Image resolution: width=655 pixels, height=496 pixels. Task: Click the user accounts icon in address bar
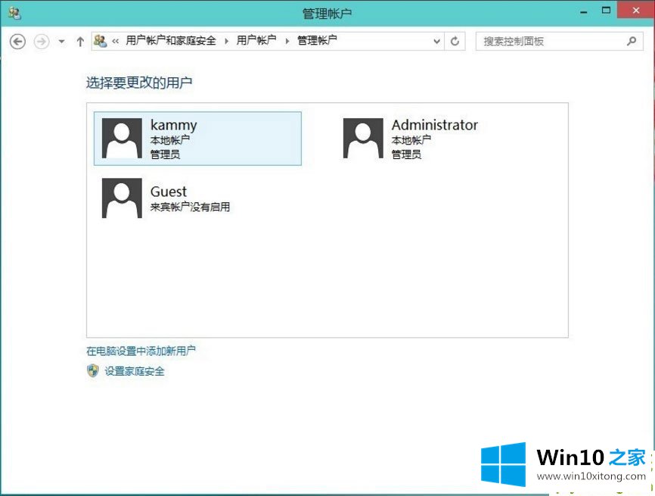[101, 41]
